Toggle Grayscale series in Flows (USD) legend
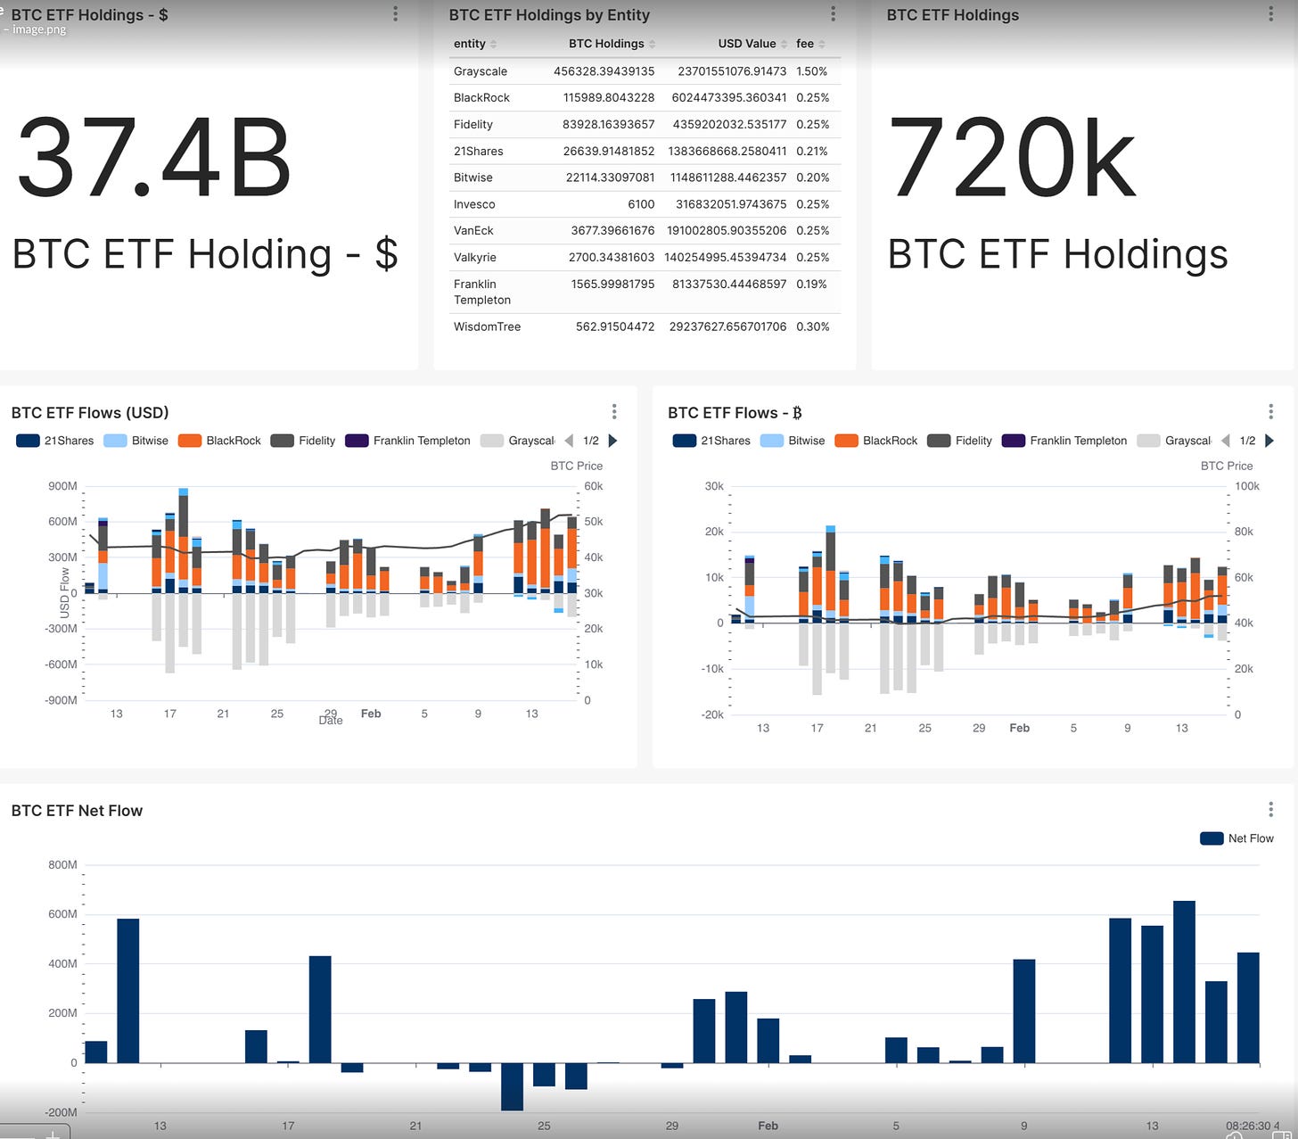Image resolution: width=1298 pixels, height=1139 pixels. (517, 441)
